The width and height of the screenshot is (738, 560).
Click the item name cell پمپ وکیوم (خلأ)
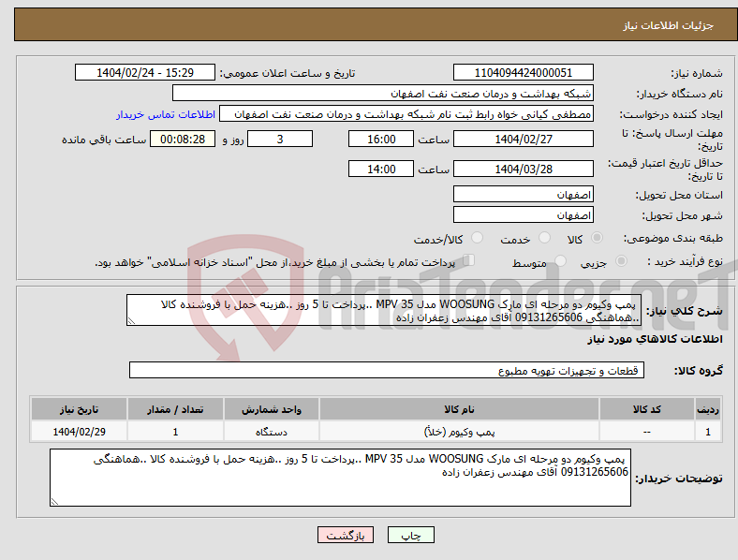[459, 431]
